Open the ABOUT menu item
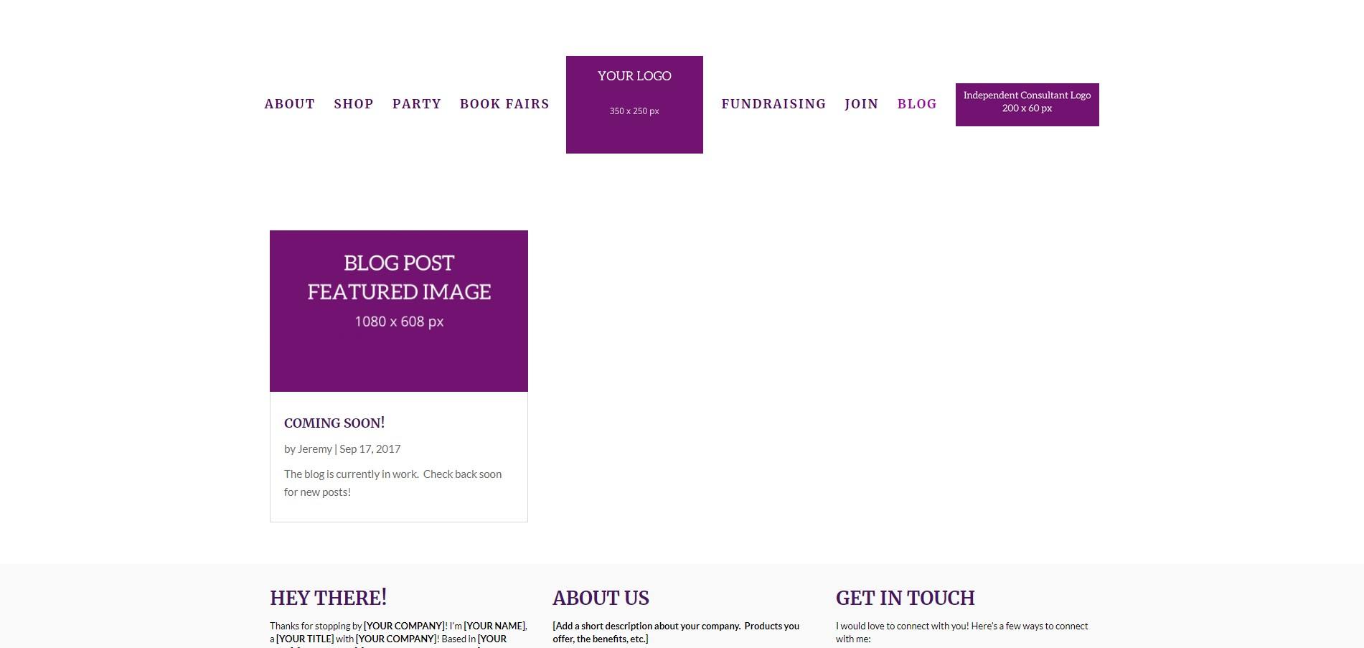Screen dimensions: 1364x648 [x=289, y=104]
